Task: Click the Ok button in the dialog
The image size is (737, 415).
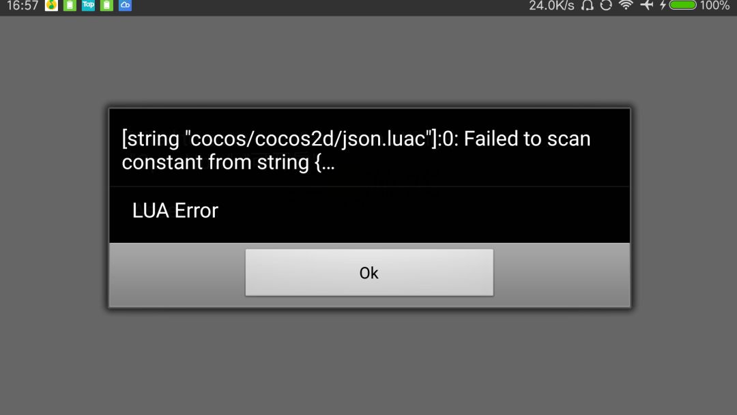Action: pyautogui.click(x=369, y=272)
